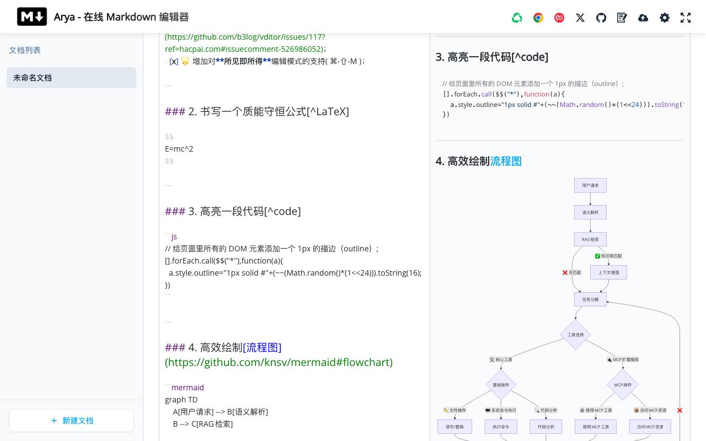Click the 文件操作 edge label

coord(454,410)
